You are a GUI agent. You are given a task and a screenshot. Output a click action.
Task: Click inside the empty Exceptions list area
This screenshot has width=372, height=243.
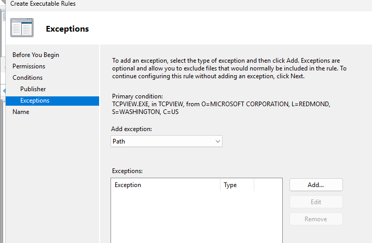coord(196,218)
